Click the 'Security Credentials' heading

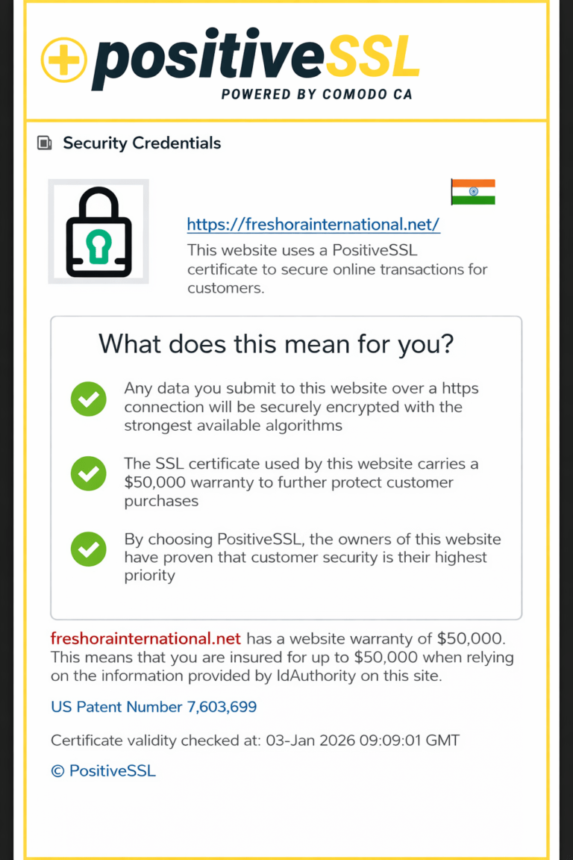coord(142,143)
